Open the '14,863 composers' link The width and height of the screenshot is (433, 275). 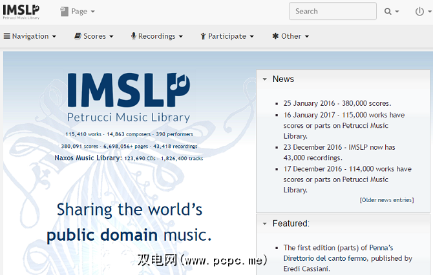click(x=129, y=134)
